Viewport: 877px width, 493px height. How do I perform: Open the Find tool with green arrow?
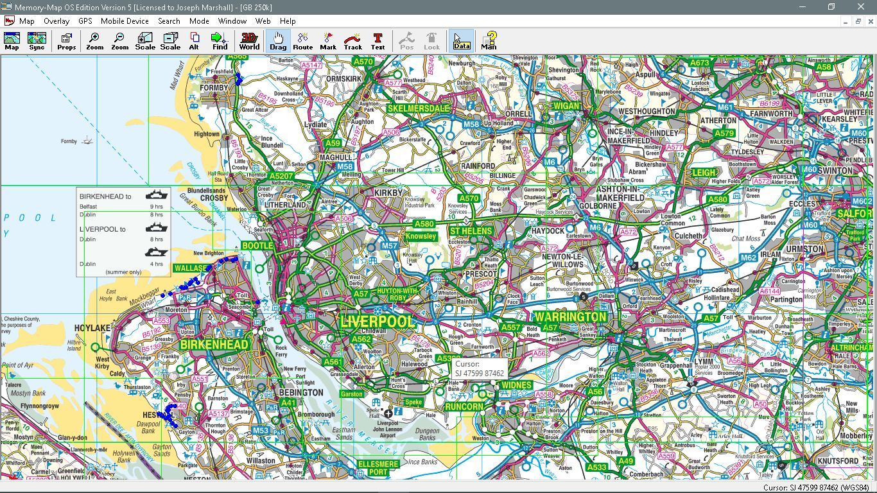point(220,41)
